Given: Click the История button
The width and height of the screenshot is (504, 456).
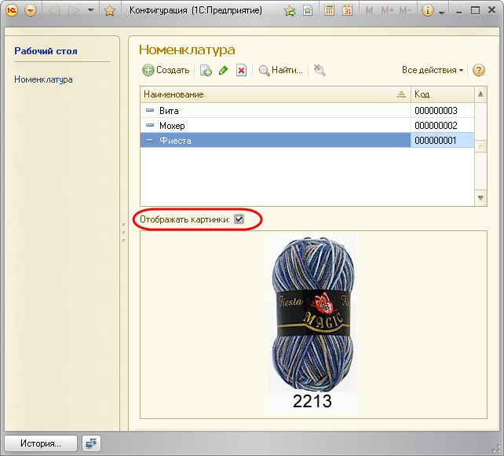Looking at the screenshot, I should (x=41, y=443).
